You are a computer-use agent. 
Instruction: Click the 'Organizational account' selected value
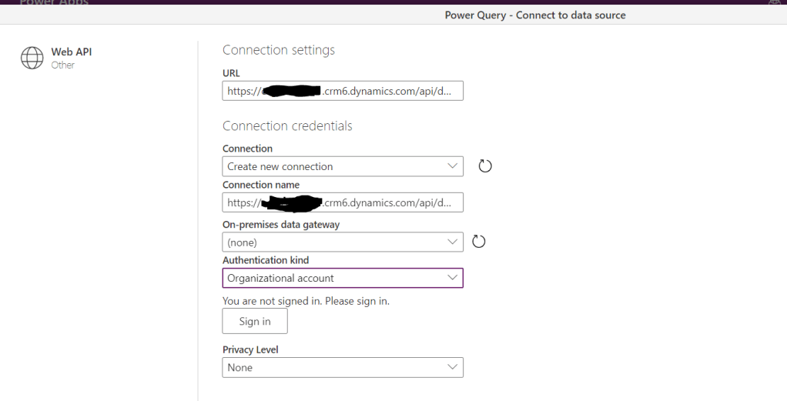pyautogui.click(x=281, y=278)
